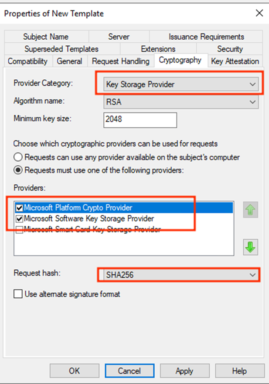Open the Subject Name tab
Screen dimensions: 269x384
pyautogui.click(x=46, y=37)
